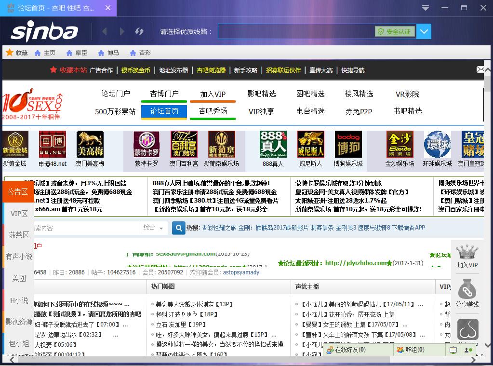
Task: Select the 公告区 sidebar tab
Action: point(18,191)
